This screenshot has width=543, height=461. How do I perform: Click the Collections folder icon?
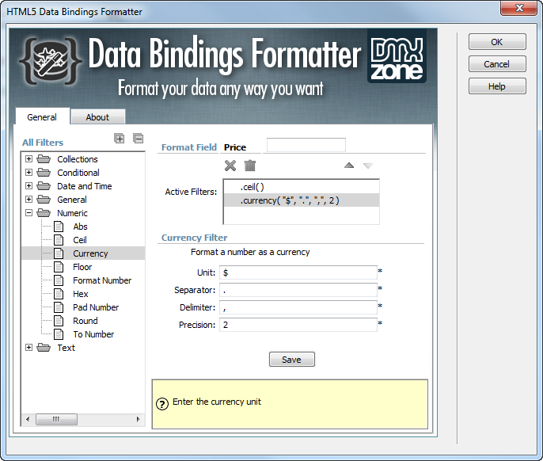(x=44, y=159)
